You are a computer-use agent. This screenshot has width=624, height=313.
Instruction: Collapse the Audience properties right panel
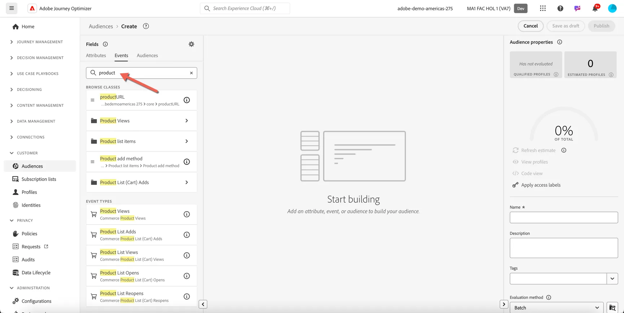pyautogui.click(x=504, y=304)
